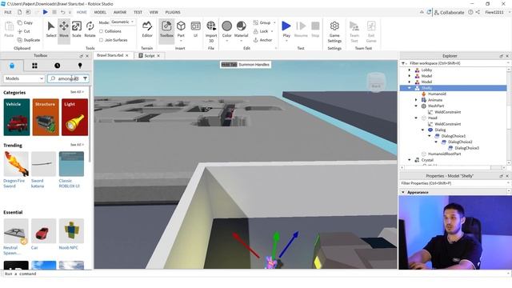
Task: Open the Models category dropdown
Action: coord(24,78)
